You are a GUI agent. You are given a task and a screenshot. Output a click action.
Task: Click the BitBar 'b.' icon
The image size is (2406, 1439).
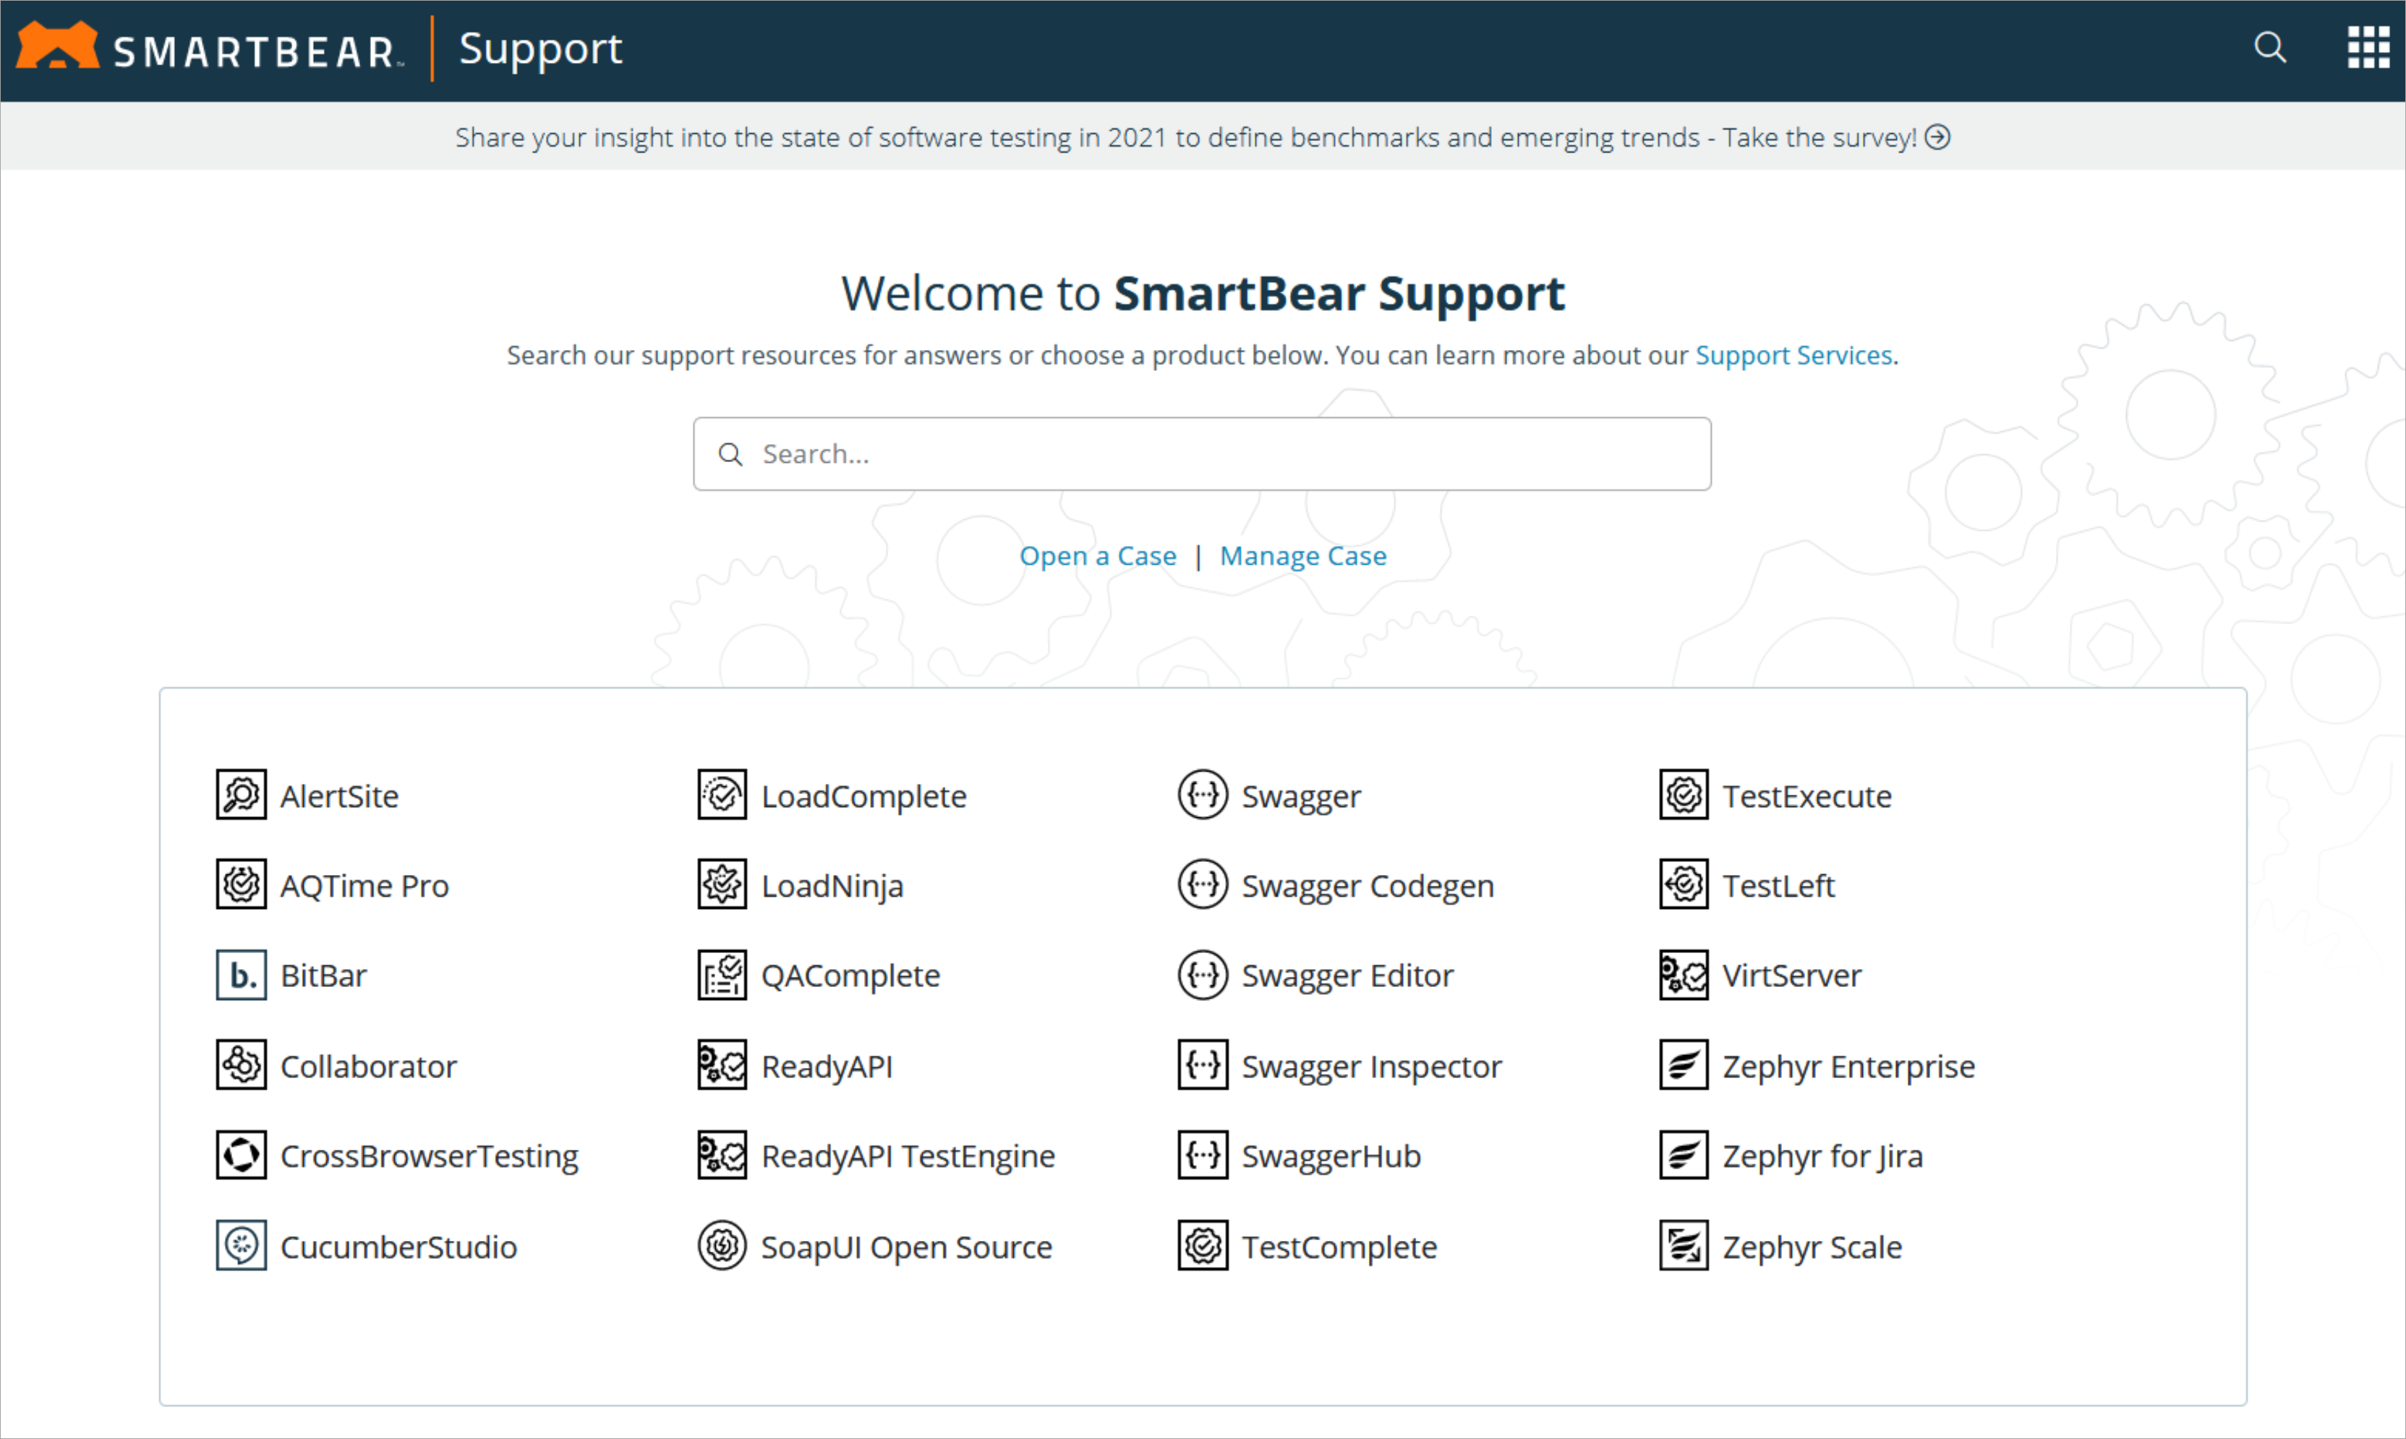(x=241, y=975)
